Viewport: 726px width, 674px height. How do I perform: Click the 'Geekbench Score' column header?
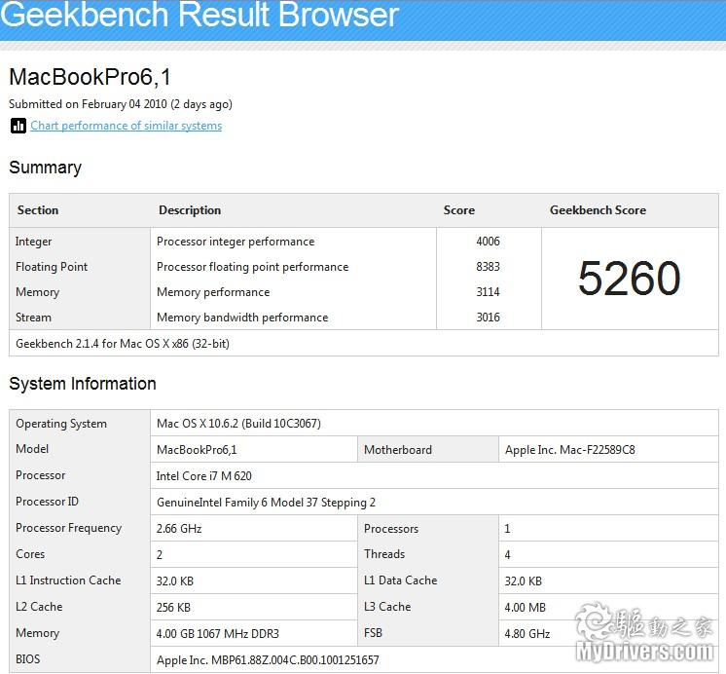pos(598,210)
